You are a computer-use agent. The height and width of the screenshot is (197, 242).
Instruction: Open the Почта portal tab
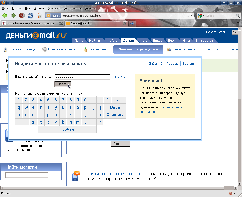tap(79, 41)
